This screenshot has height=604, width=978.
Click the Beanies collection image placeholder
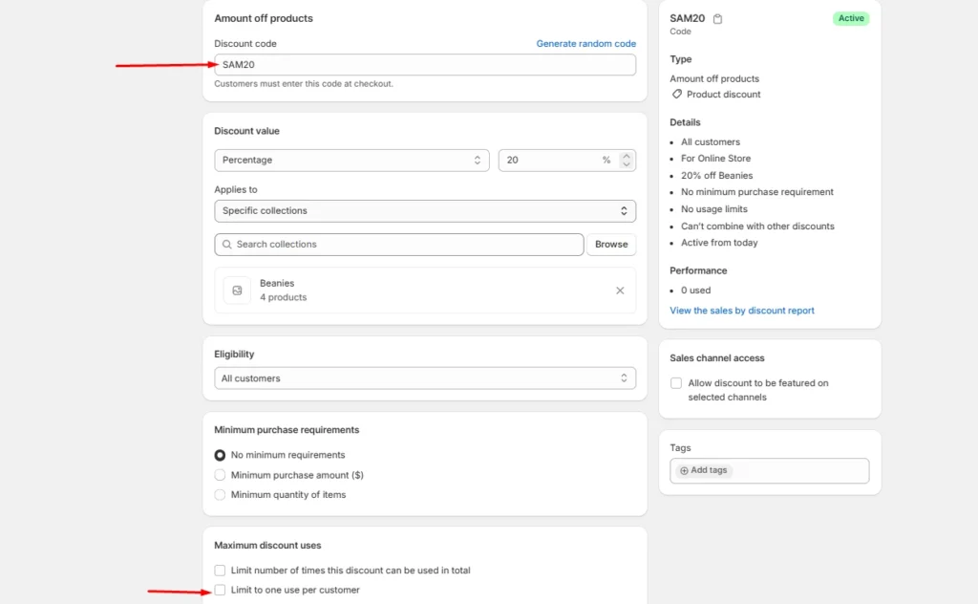[237, 291]
